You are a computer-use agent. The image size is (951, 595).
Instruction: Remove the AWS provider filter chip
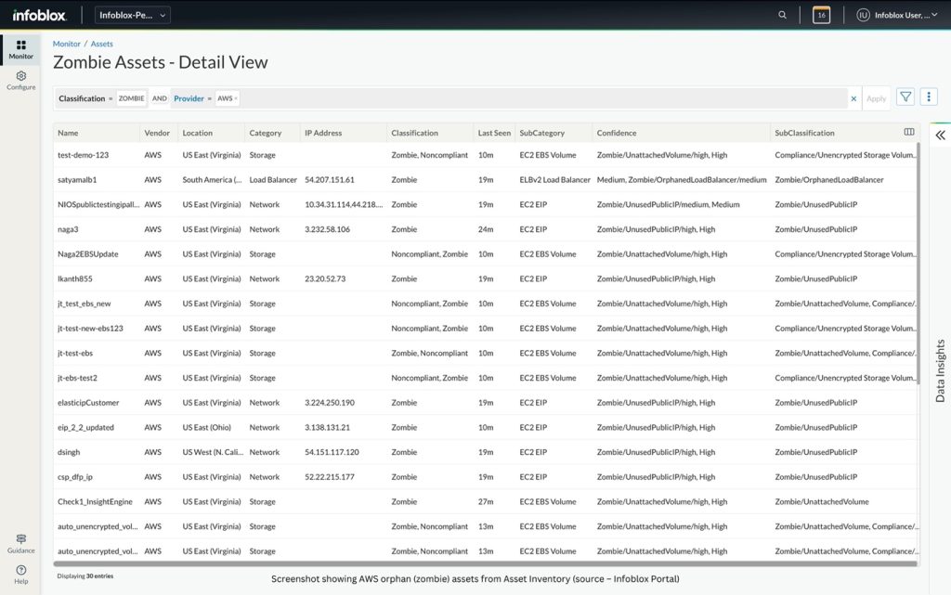click(x=236, y=98)
